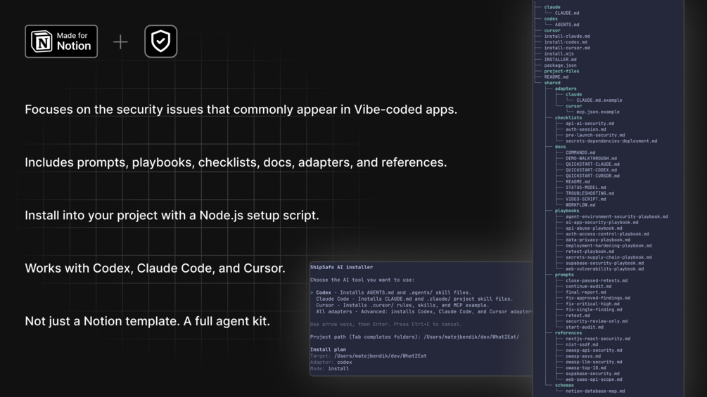The image size is (707, 397).
Task: Click the Made for Notion badge
Action: pos(61,41)
